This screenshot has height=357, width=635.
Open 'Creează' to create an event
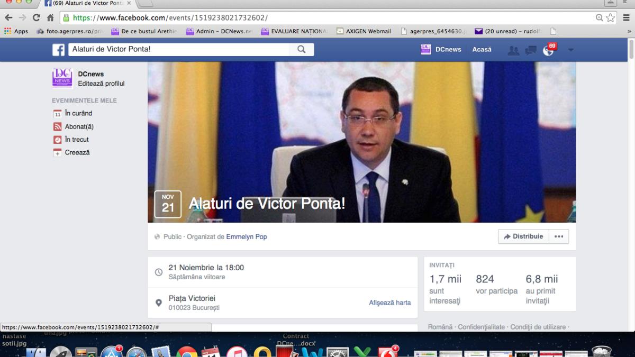[77, 153]
